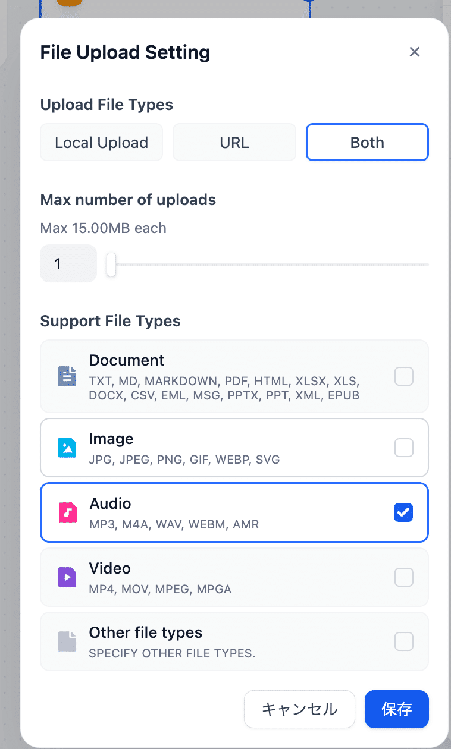Click the キャンセル cancel button
The image size is (451, 749).
tap(299, 709)
